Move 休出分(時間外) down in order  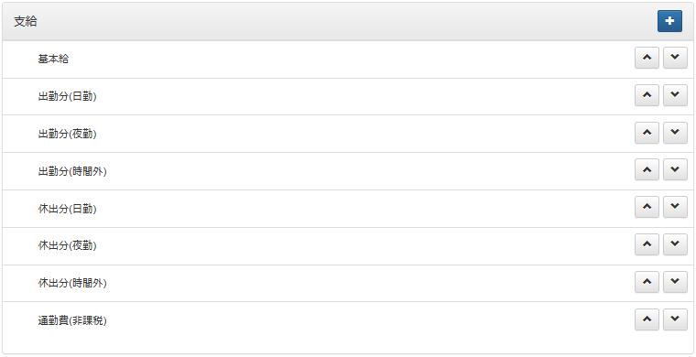(675, 282)
